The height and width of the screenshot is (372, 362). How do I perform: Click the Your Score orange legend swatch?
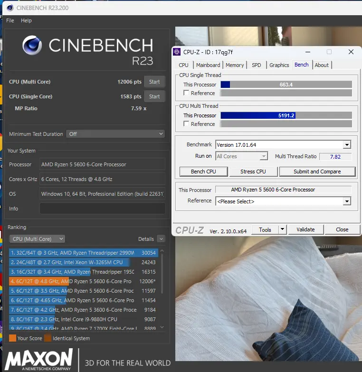(12, 338)
